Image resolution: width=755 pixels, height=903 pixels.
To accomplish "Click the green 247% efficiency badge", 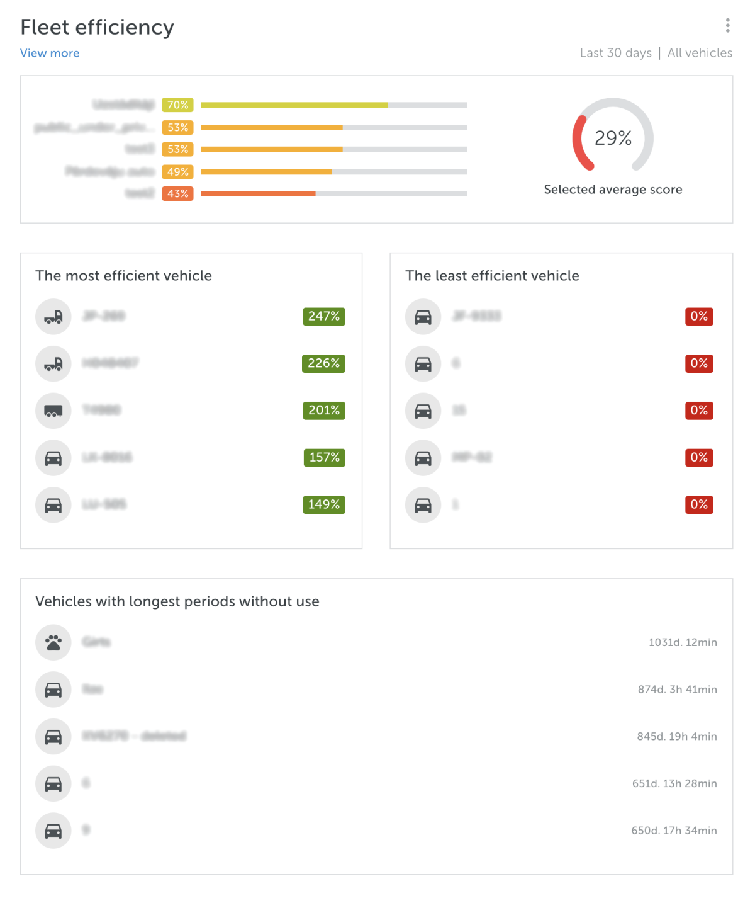I will (x=323, y=317).
